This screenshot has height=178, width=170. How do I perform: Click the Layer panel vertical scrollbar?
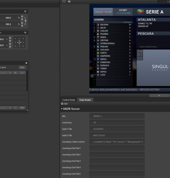27,81
